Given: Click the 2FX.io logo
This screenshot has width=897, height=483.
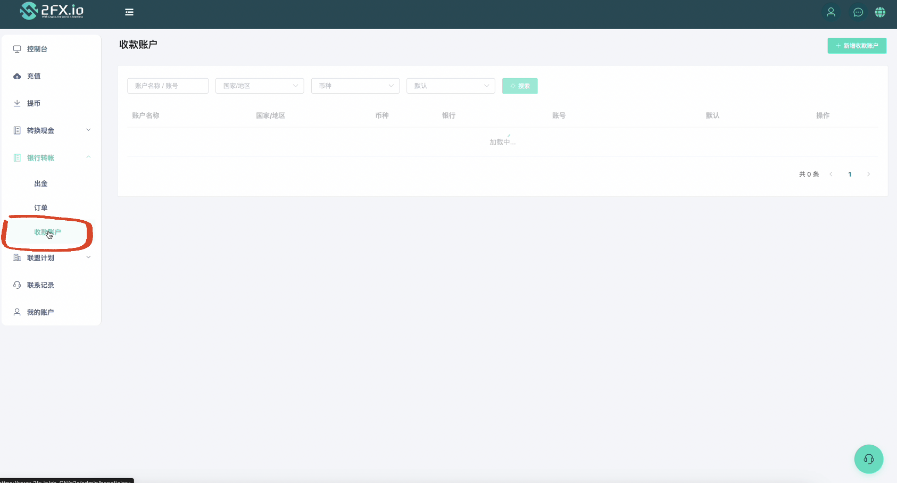Looking at the screenshot, I should [x=52, y=11].
